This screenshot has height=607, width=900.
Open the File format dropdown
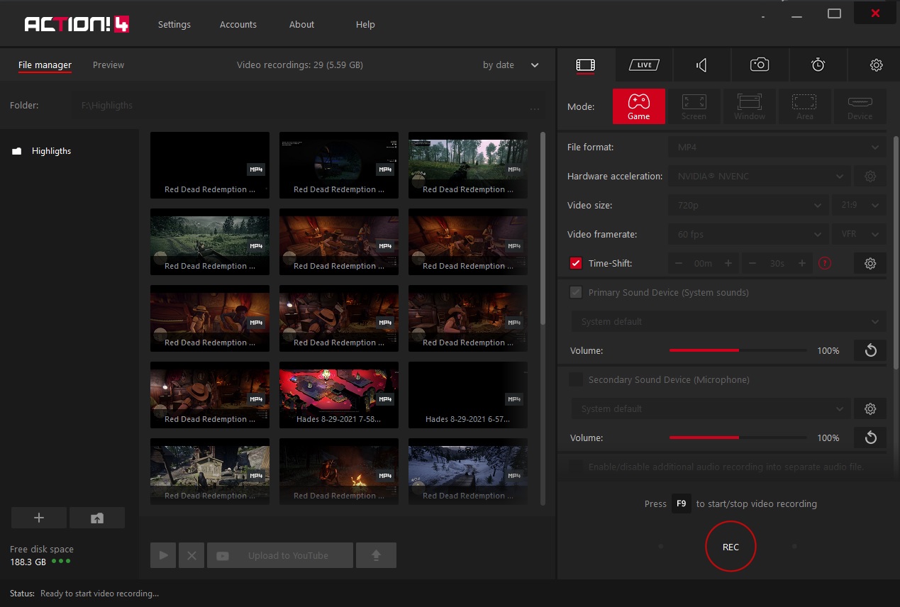(x=777, y=147)
